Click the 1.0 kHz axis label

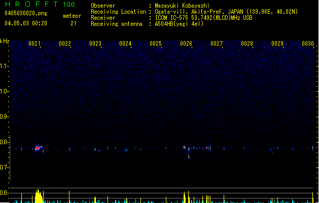(x=4, y=91)
